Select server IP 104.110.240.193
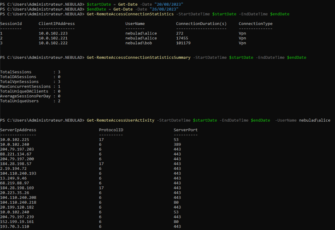 18,173
